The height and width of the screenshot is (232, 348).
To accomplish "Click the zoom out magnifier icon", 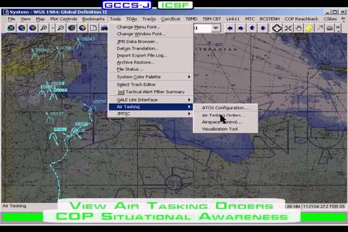I will click(x=61, y=28).
